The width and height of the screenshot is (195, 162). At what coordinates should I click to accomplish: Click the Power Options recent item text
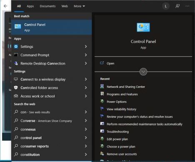click(117, 102)
